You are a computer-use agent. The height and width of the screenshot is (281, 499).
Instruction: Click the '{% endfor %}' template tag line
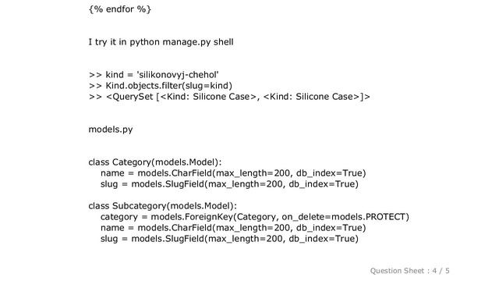point(119,9)
